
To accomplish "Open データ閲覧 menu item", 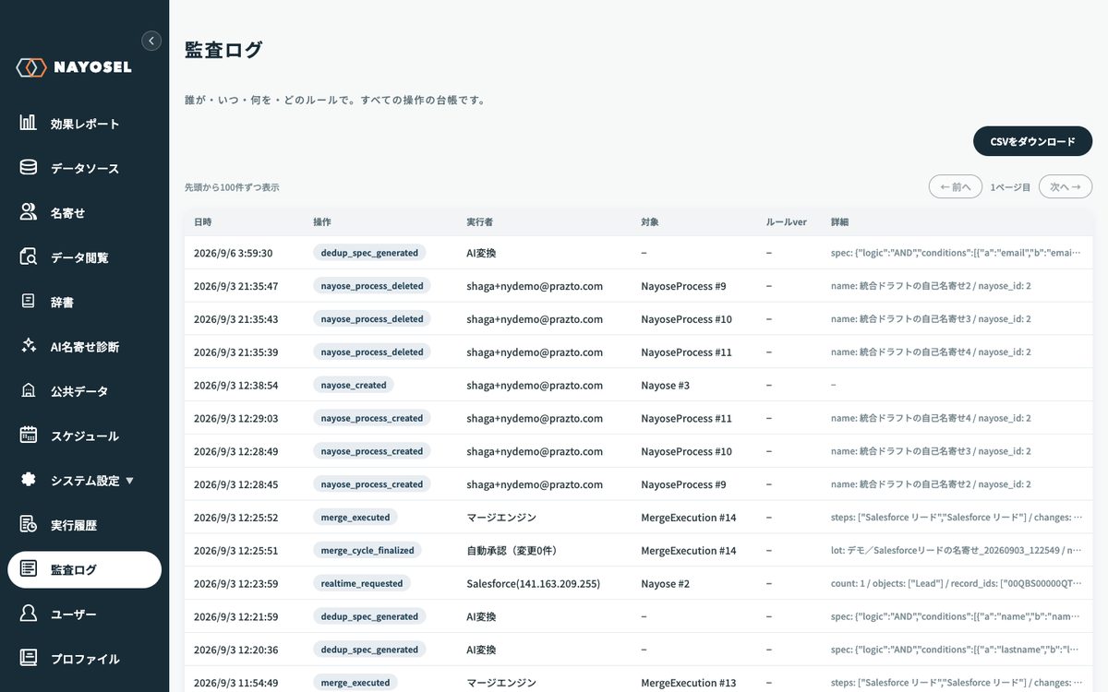I will pos(84,257).
